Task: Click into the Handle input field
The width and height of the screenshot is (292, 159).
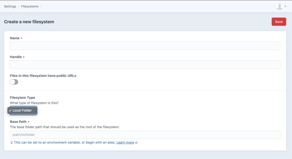Action: [x=145, y=65]
